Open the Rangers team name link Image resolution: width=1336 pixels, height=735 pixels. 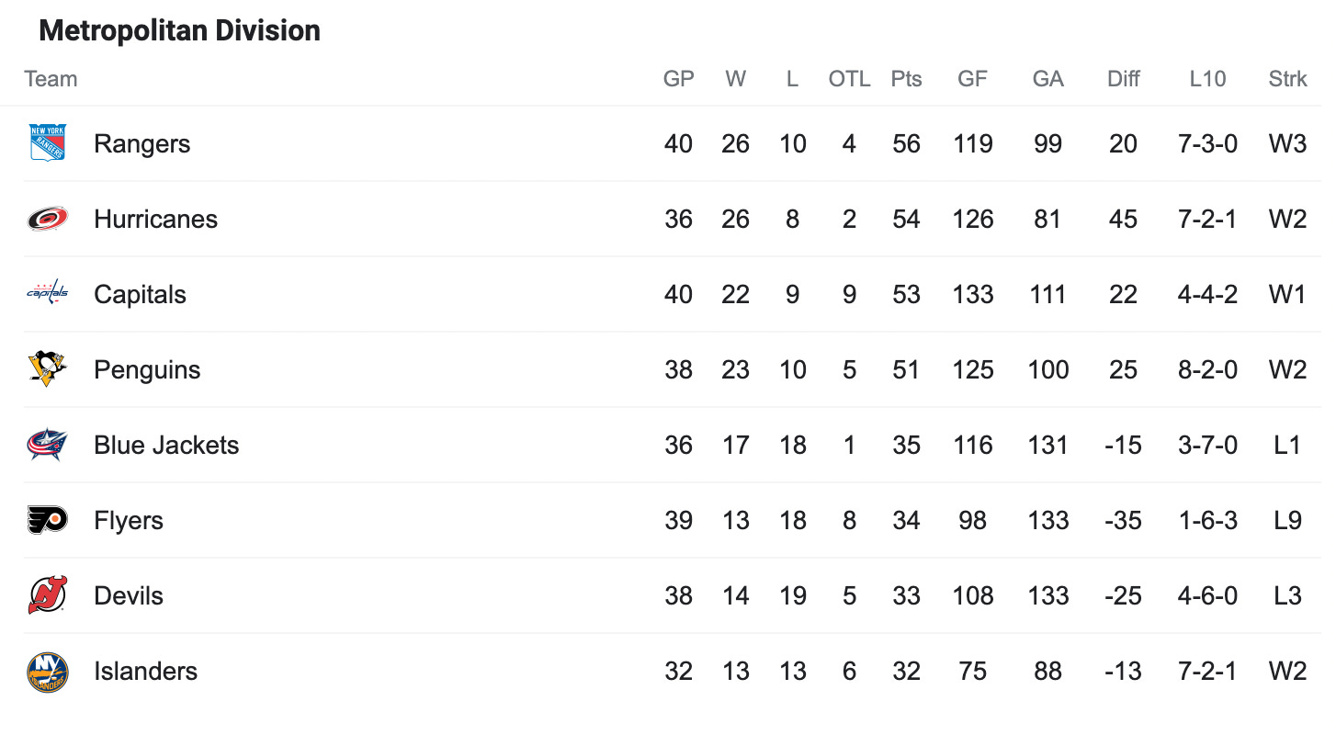point(142,143)
